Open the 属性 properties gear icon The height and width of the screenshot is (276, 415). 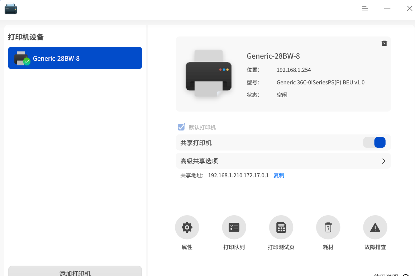click(x=187, y=227)
